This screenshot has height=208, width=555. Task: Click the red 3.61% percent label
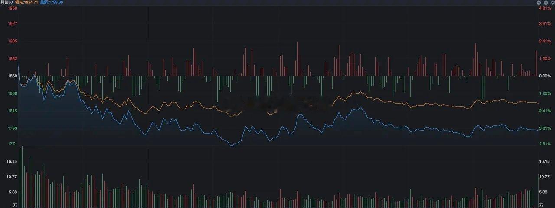[544, 24]
